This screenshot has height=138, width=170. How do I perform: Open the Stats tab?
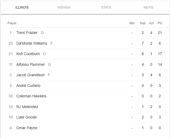106,7
